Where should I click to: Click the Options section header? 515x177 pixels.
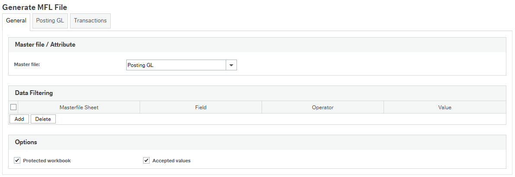(26, 142)
